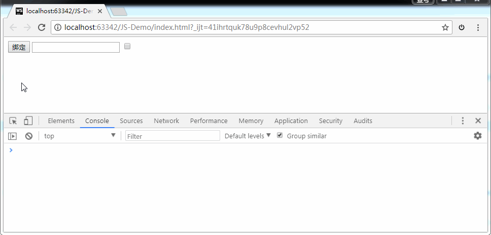Click the console Filter field
The width and height of the screenshot is (491, 235).
pos(172,136)
